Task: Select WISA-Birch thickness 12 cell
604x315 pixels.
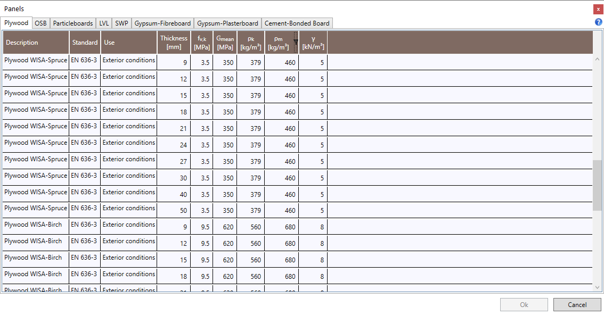Action: click(x=174, y=244)
